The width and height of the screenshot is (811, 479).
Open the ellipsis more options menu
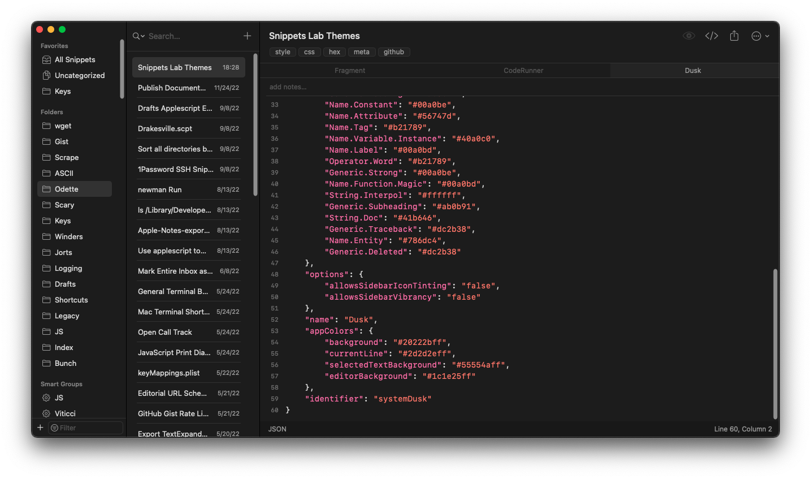click(760, 36)
